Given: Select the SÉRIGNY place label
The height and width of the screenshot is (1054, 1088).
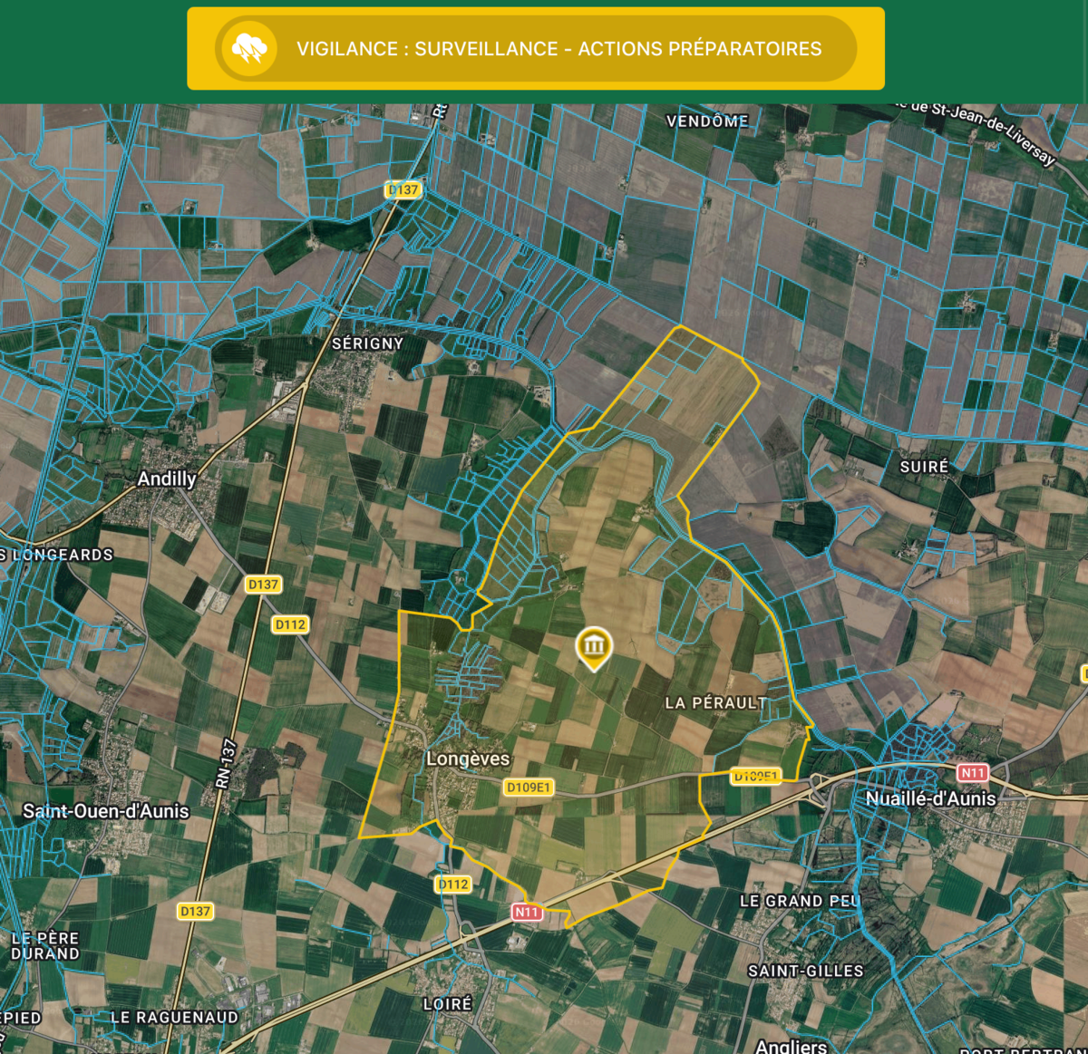Looking at the screenshot, I should [x=367, y=343].
